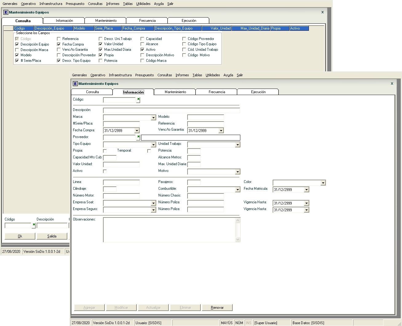Click the Salida button
402x326 pixels.
click(52, 236)
